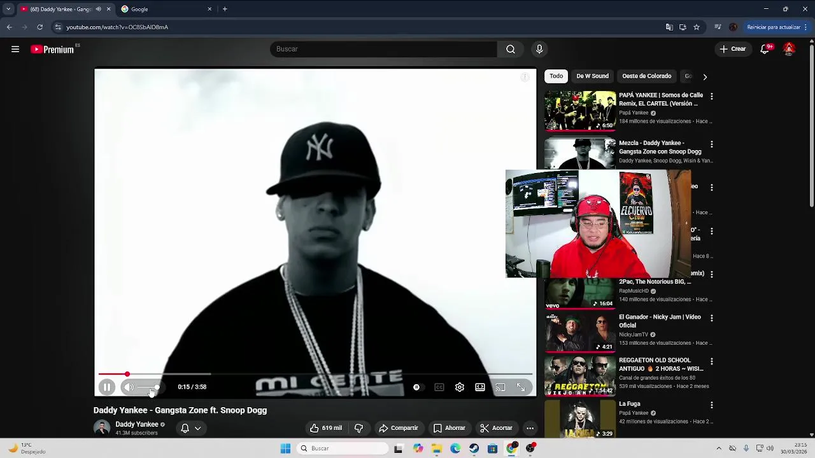The height and width of the screenshot is (458, 815).
Task: Install app icon in address bar
Action: (x=683, y=27)
